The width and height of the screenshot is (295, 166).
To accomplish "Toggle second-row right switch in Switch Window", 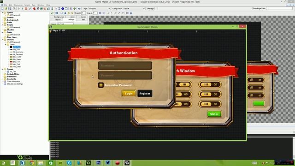I will click(x=210, y=94).
